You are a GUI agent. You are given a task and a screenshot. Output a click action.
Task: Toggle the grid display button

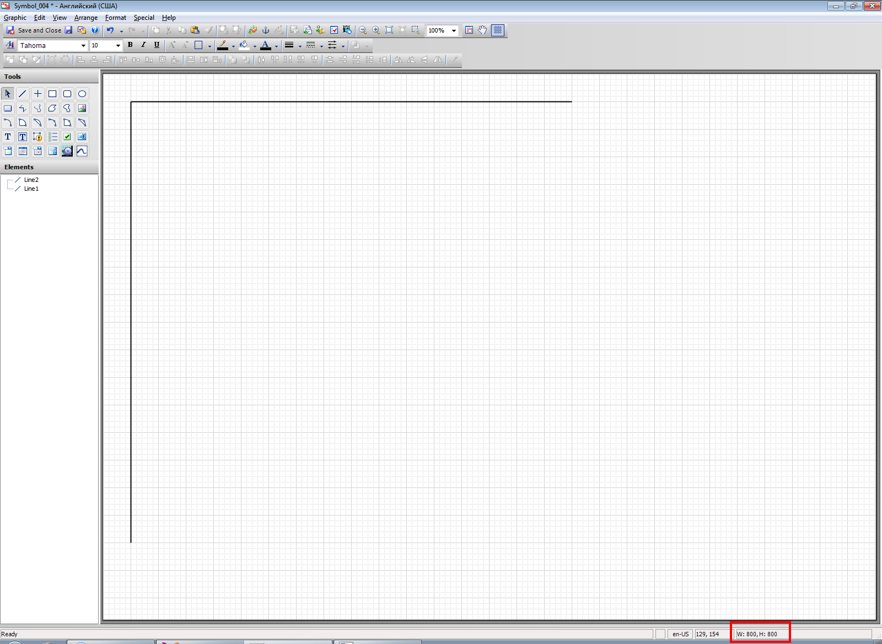coord(498,30)
